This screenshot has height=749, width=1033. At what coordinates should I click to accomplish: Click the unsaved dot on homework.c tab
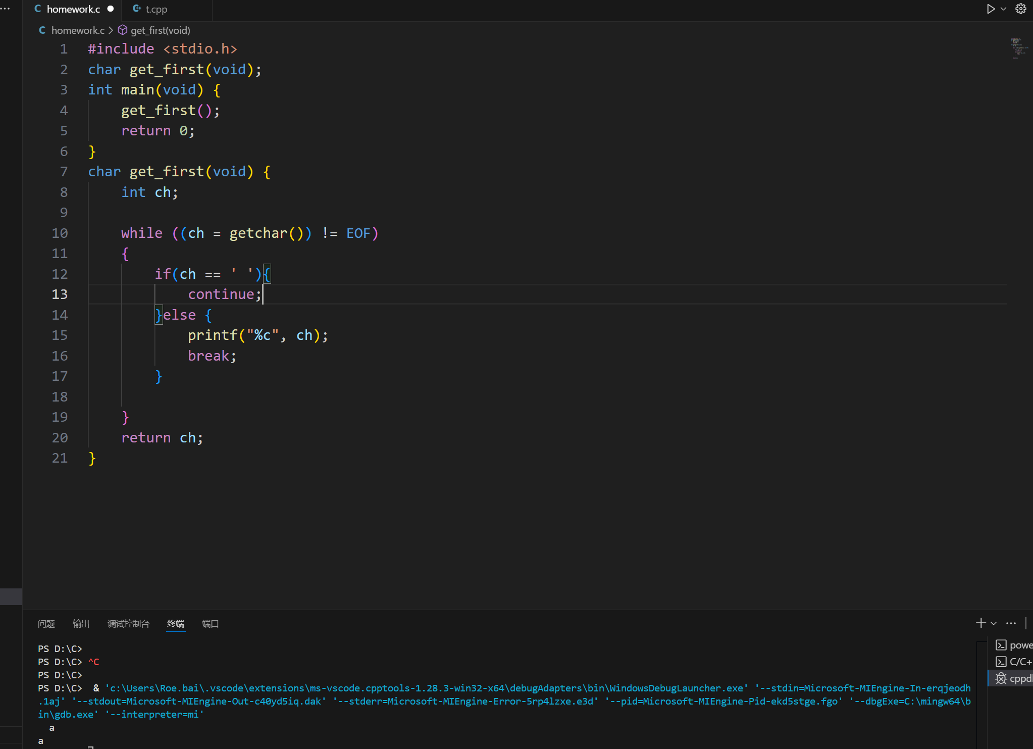111,9
